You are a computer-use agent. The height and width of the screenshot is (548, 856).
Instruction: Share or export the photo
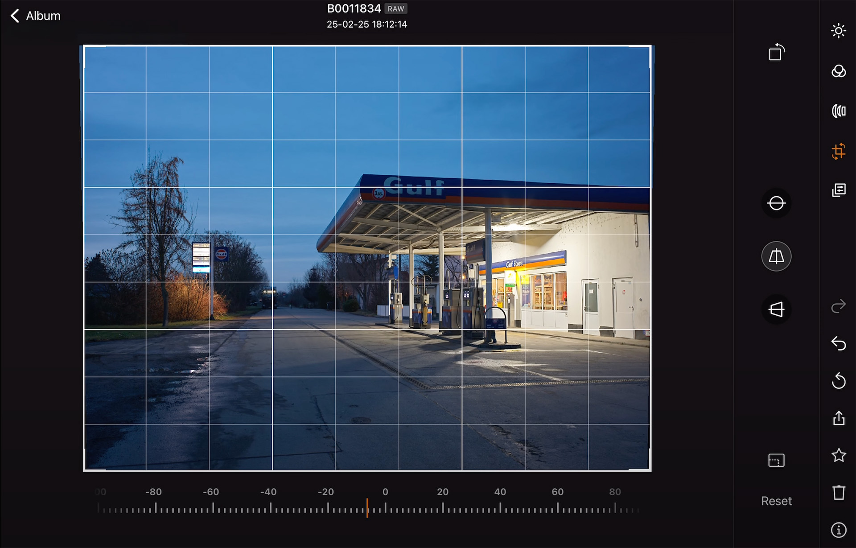(838, 418)
